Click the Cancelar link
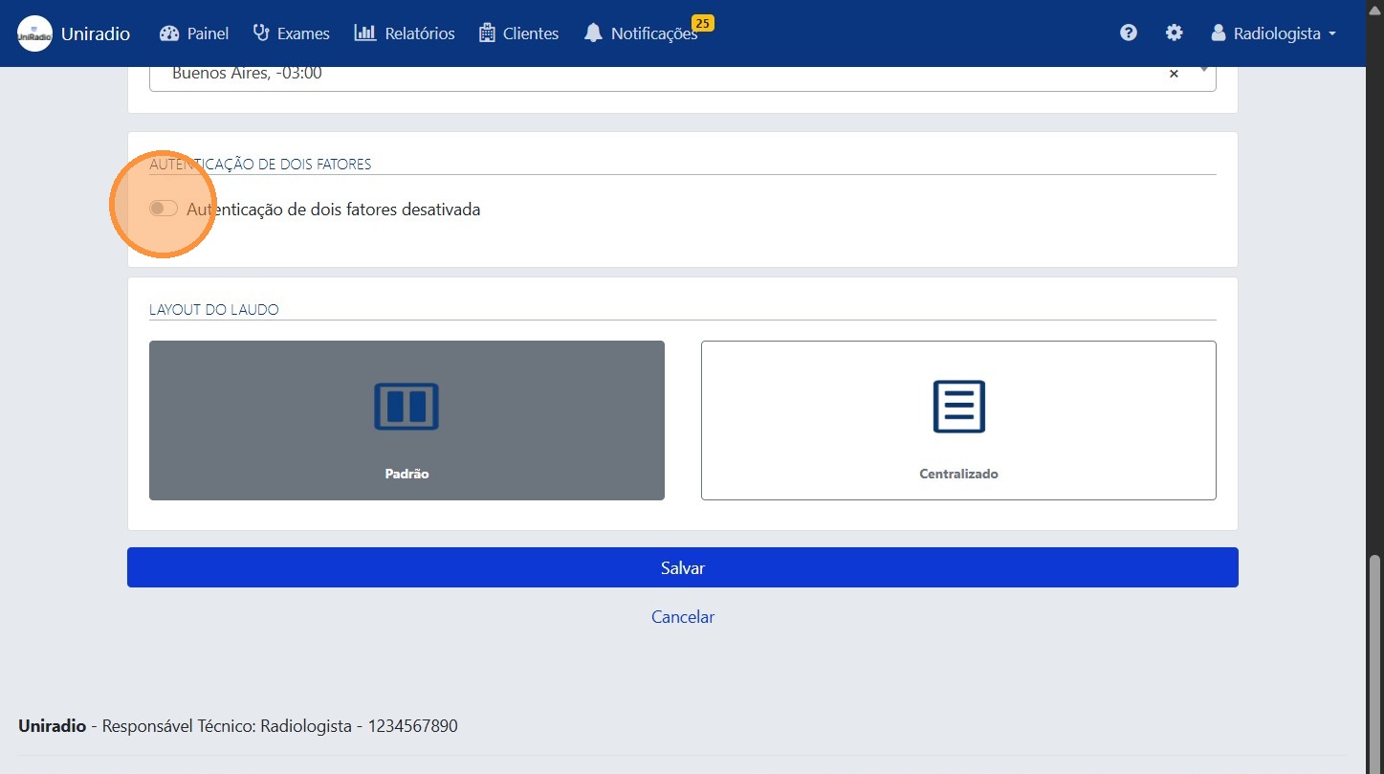Image resolution: width=1384 pixels, height=774 pixels. pyautogui.click(x=683, y=617)
